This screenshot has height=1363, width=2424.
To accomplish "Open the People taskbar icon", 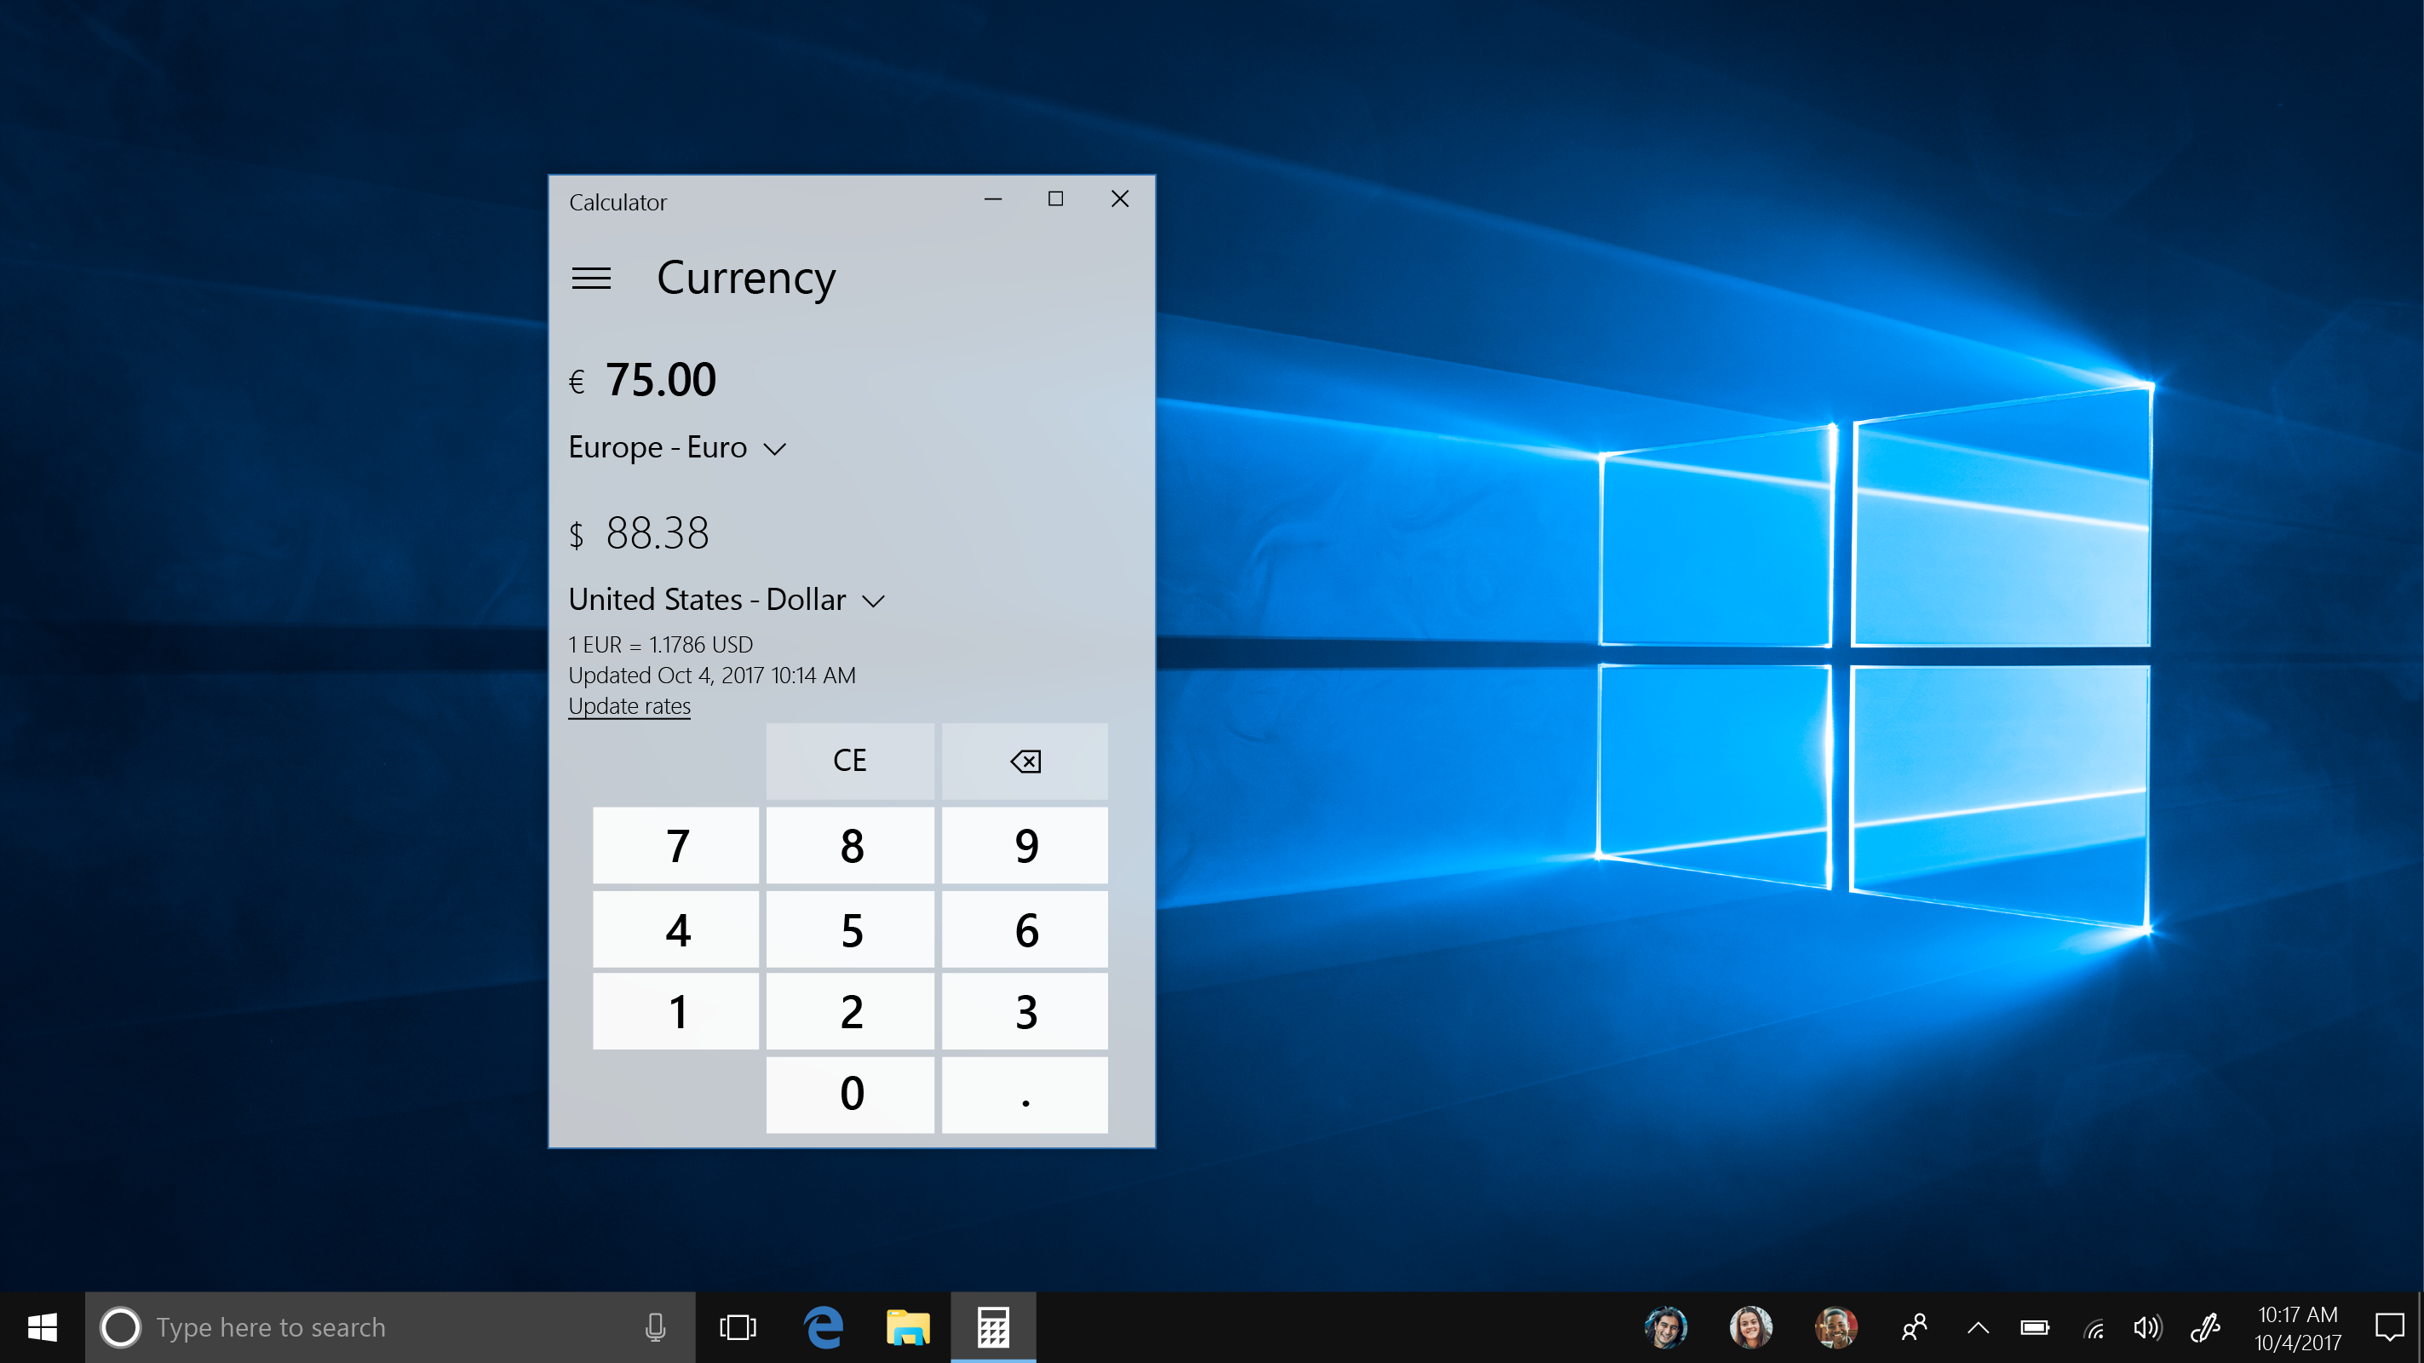I will pyautogui.click(x=1913, y=1327).
